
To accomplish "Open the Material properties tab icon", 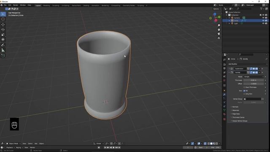I will [224, 114].
